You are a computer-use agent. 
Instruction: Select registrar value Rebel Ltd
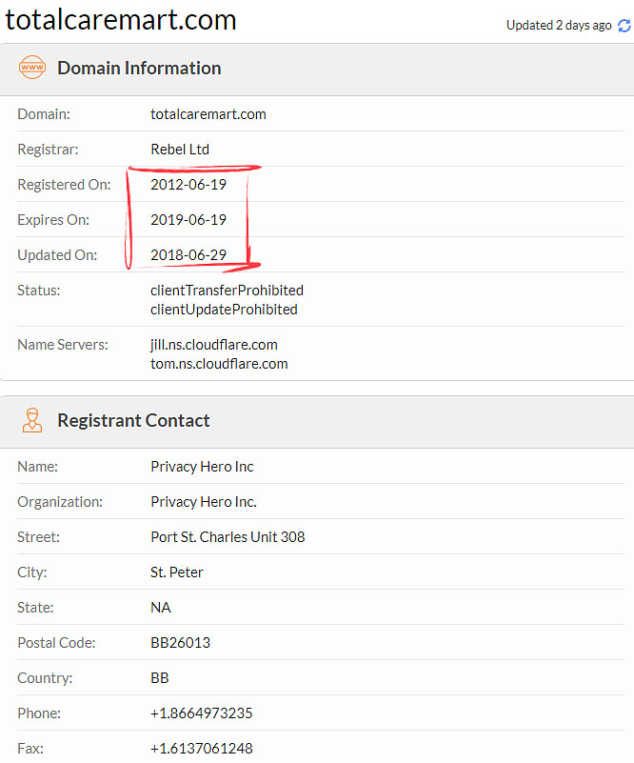tap(180, 150)
